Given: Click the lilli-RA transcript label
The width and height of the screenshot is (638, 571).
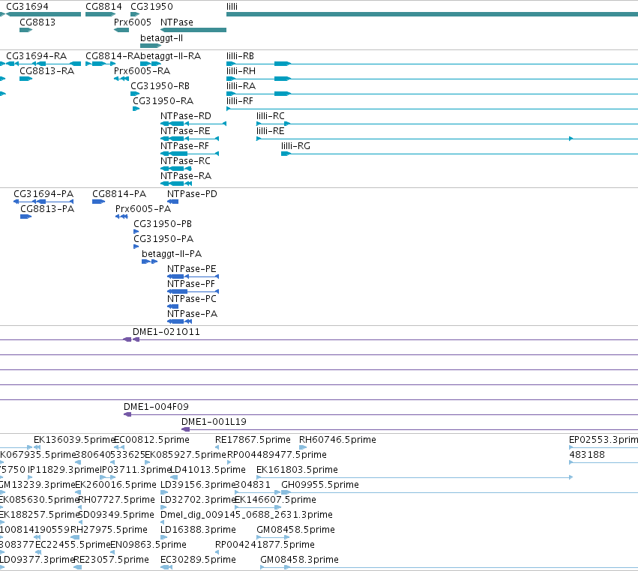Looking at the screenshot, I should (x=241, y=86).
